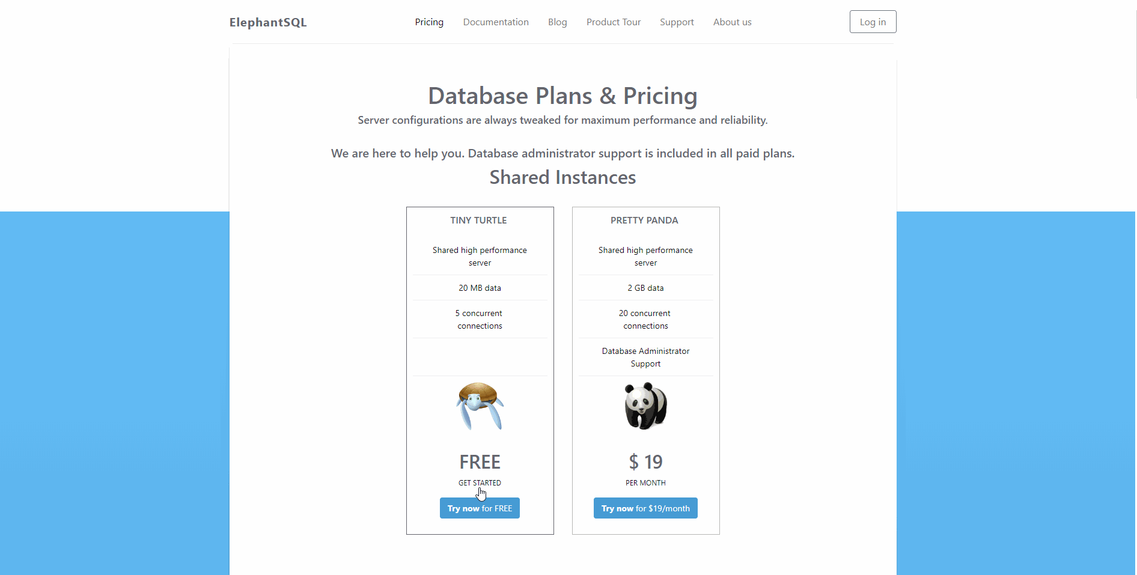Open the Support page
This screenshot has width=1137, height=575.
coord(677,22)
